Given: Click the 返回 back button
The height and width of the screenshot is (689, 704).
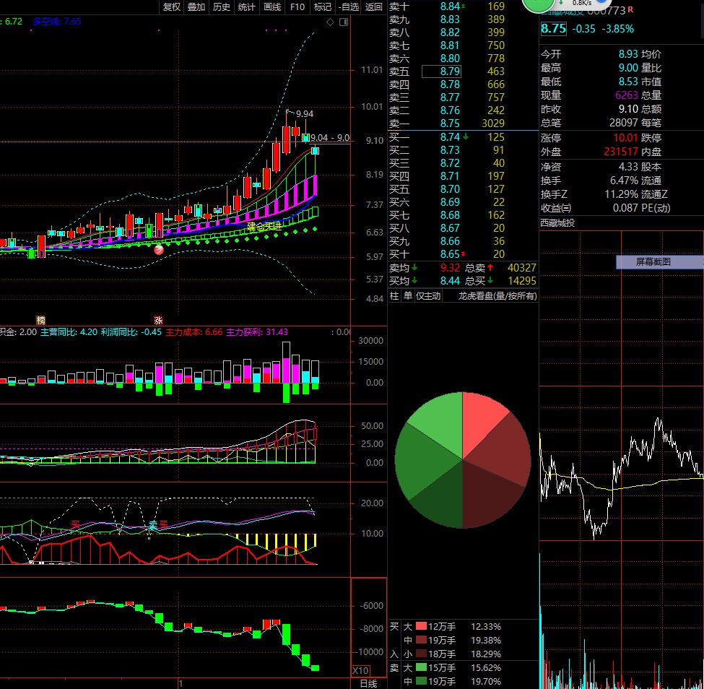Looking at the screenshot, I should [x=374, y=6].
